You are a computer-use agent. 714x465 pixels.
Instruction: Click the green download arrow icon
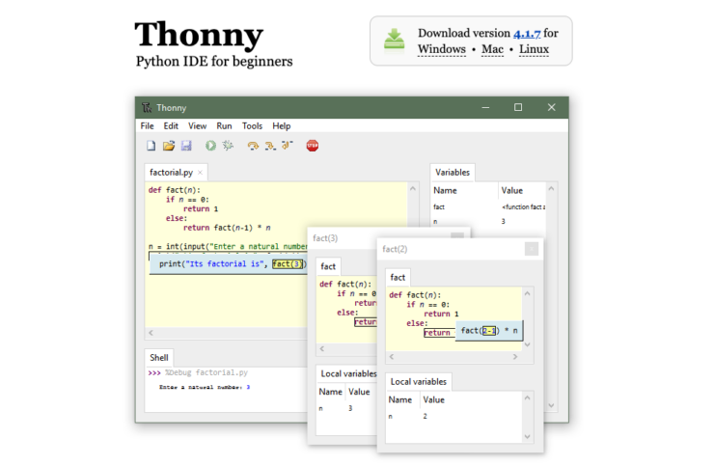coord(394,40)
